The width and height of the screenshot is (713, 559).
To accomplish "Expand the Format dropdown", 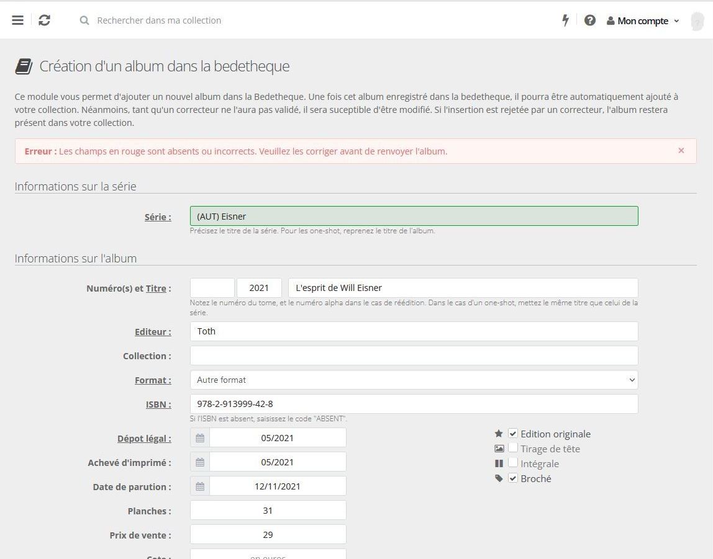I will (414, 380).
